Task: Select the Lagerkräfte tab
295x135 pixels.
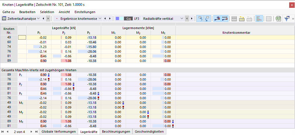Action: 89,132
